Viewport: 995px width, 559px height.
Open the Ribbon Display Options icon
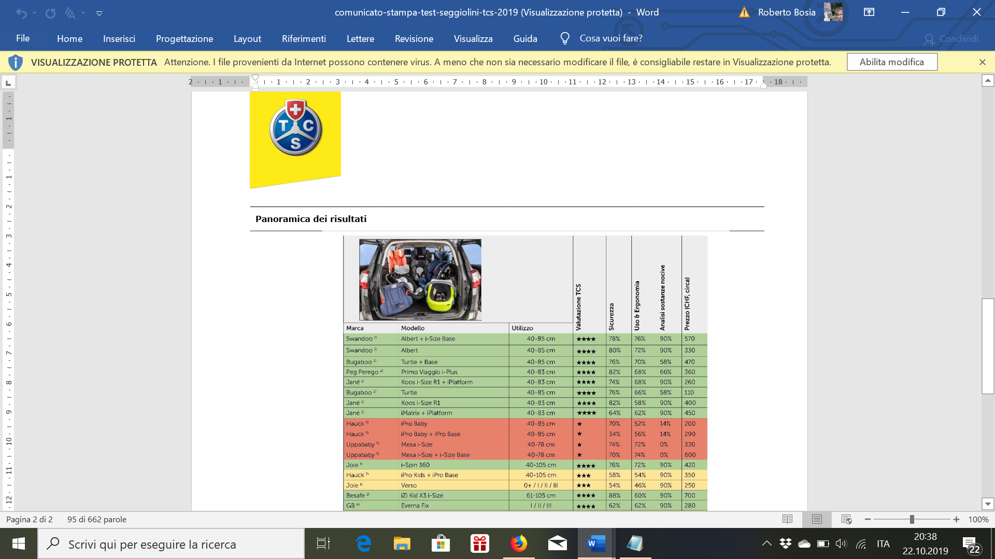[869, 12]
